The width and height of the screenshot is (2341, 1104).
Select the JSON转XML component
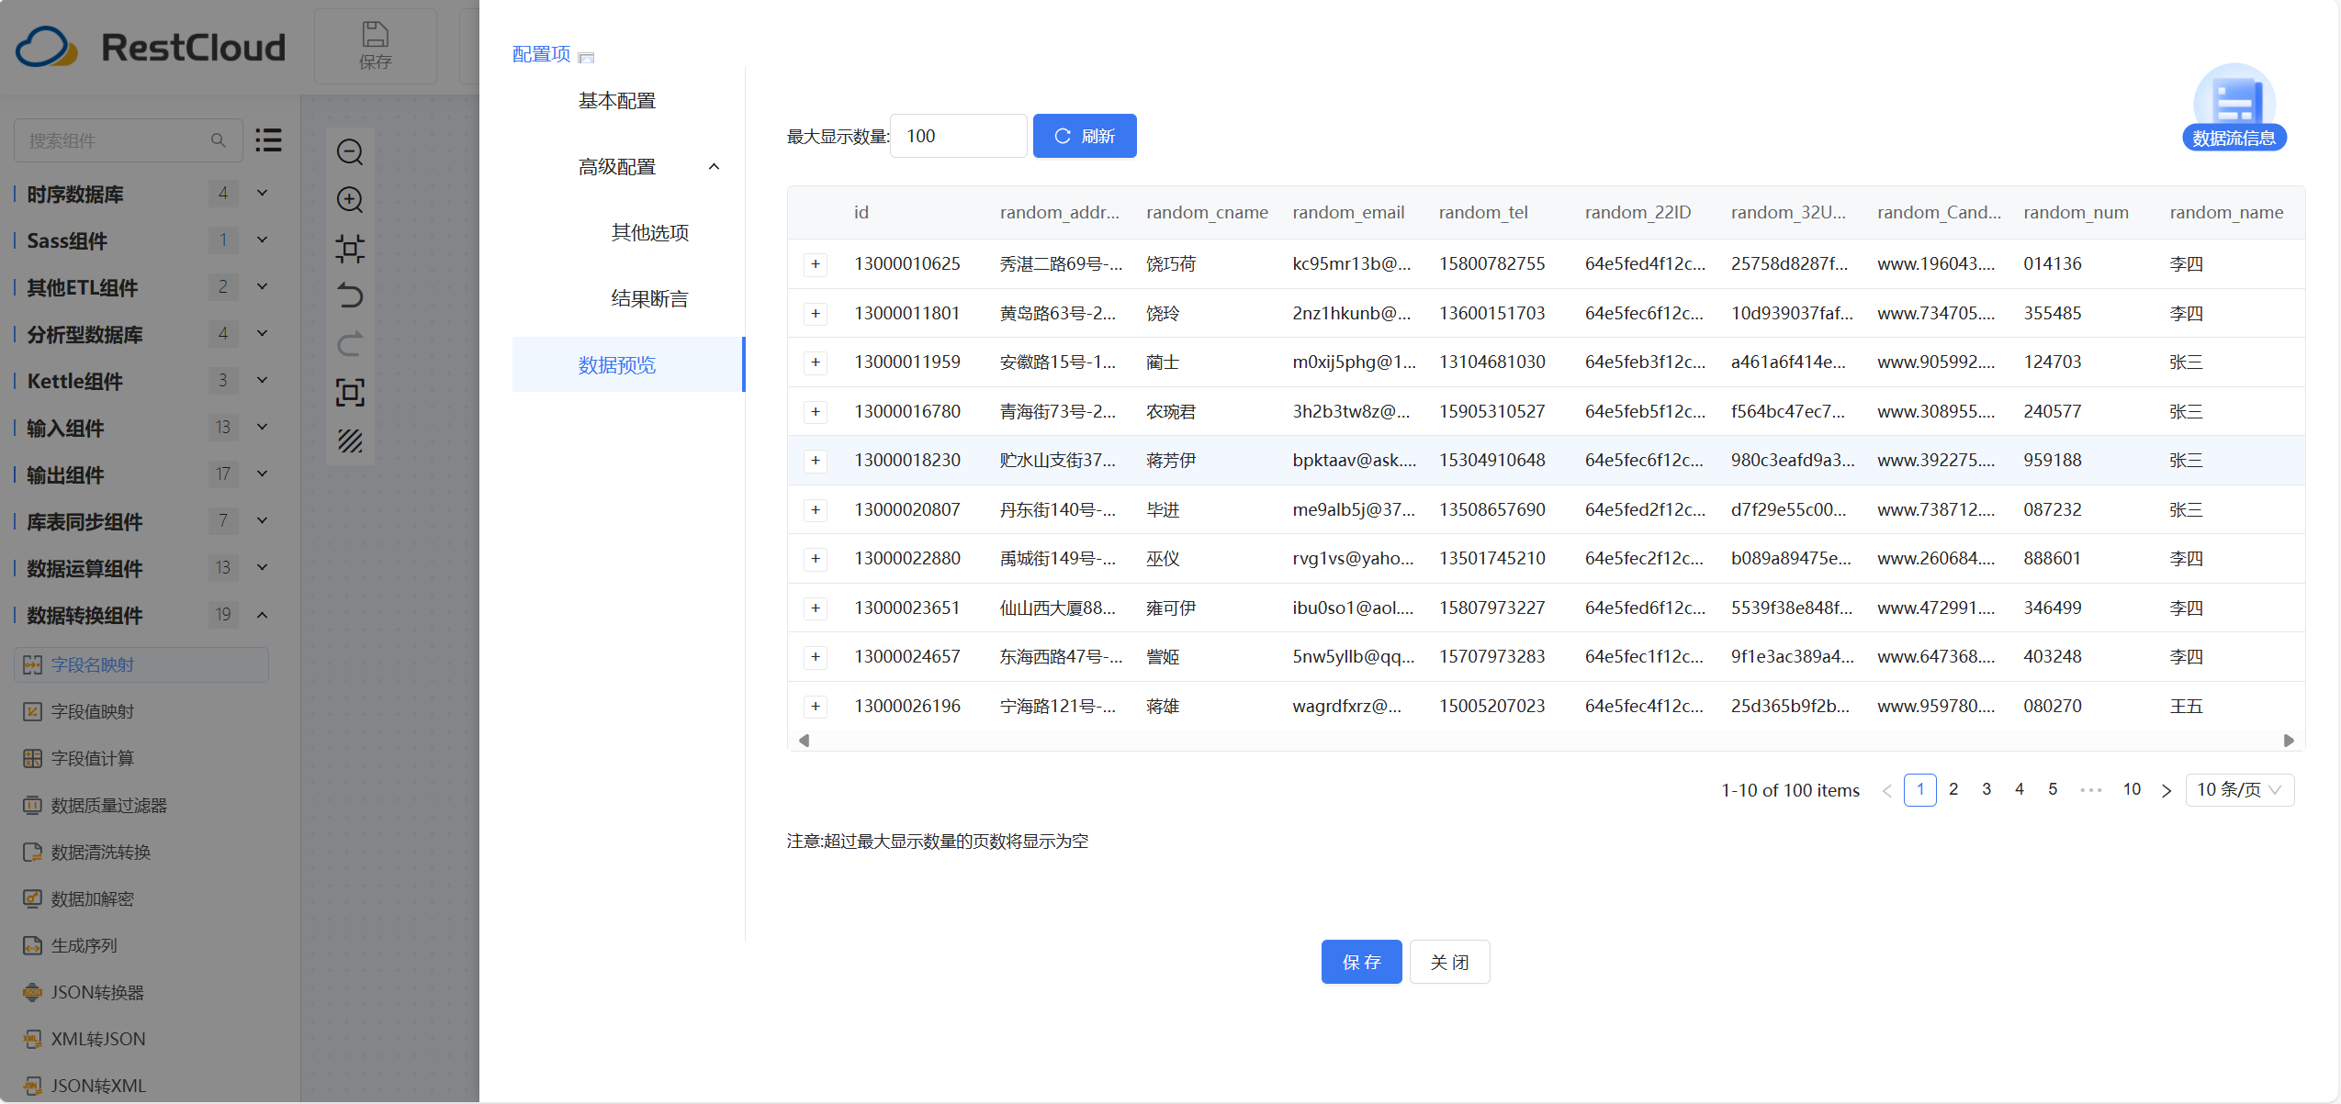(x=84, y=1086)
